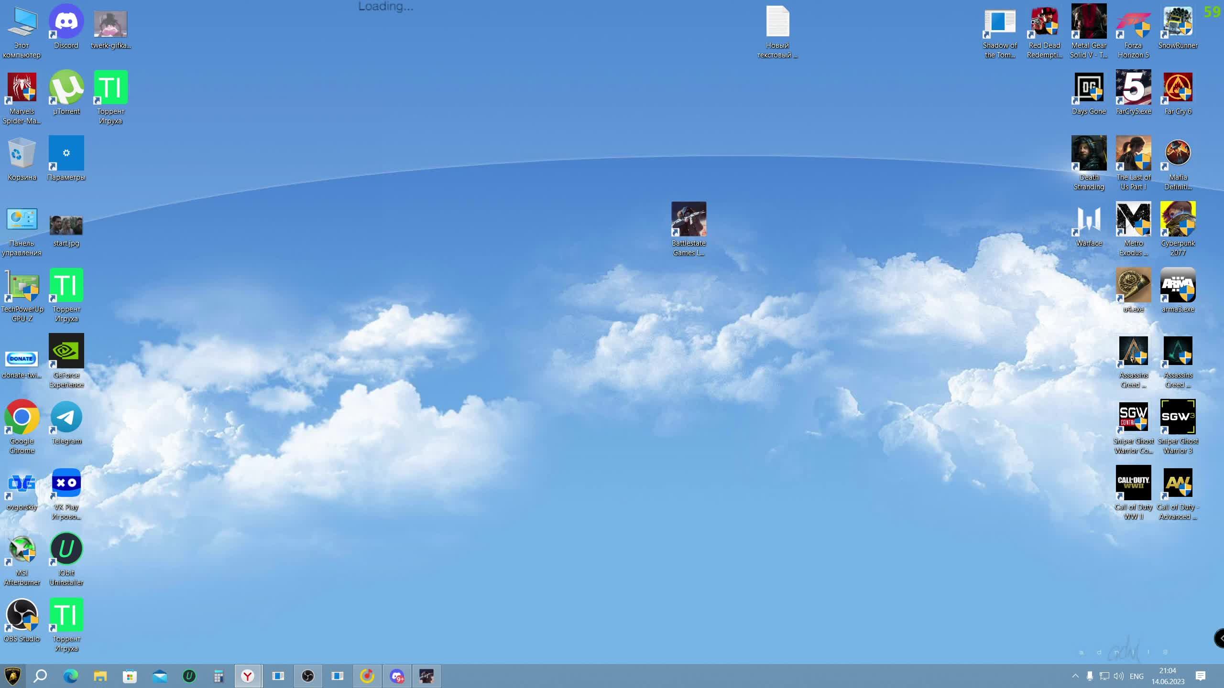The height and width of the screenshot is (688, 1224).
Task: Click the taskbar search magnifier
Action: 40,676
